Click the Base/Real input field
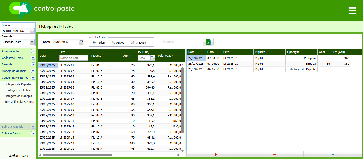Image resolution: width=363 pixels, height=159 pixels. (x=179, y=42)
